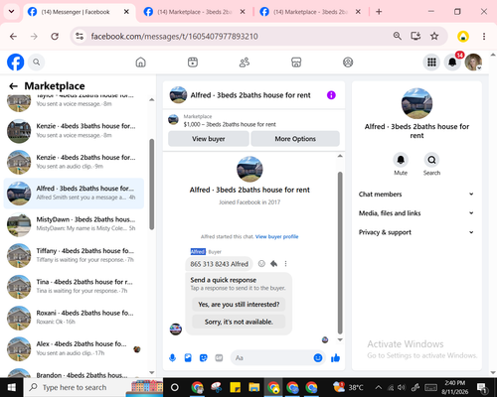Open the Facebook logo home link
The height and width of the screenshot is (397, 497).
(16, 62)
